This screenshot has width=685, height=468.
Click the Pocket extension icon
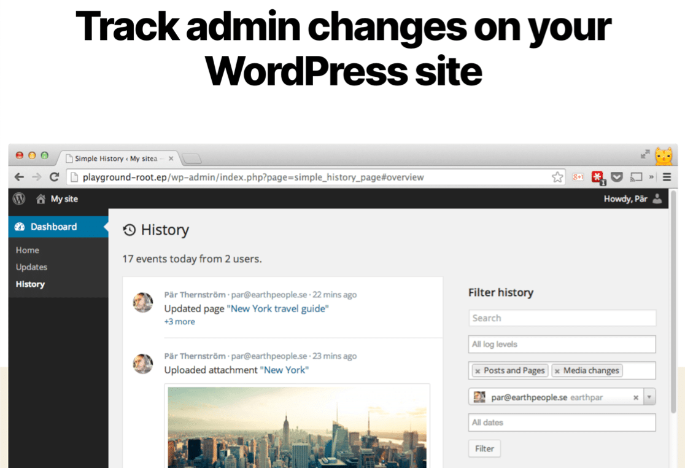[616, 177]
